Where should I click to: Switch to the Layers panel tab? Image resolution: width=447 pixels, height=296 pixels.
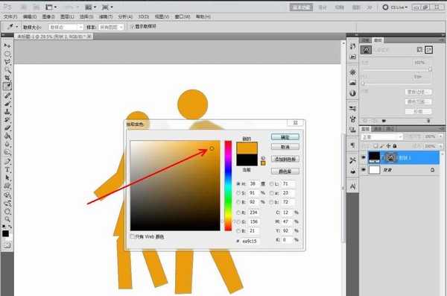tap(366, 129)
